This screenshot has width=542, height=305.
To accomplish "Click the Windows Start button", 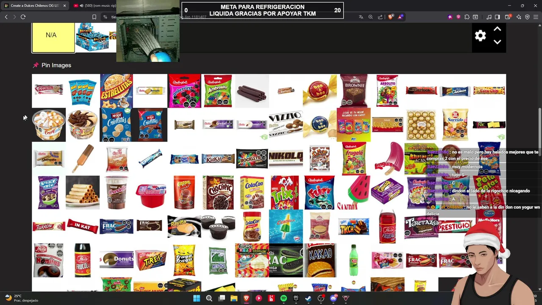I will click(x=196, y=298).
